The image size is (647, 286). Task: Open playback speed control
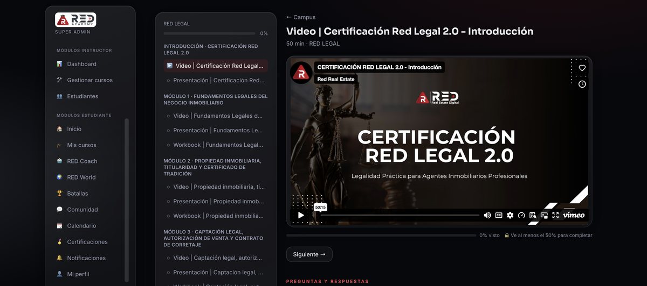click(521, 215)
